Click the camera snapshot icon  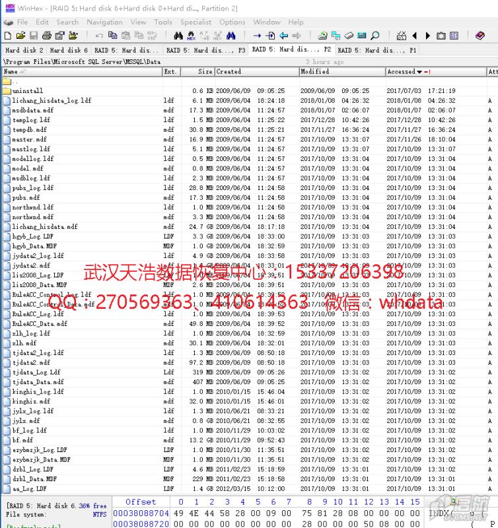441,36
